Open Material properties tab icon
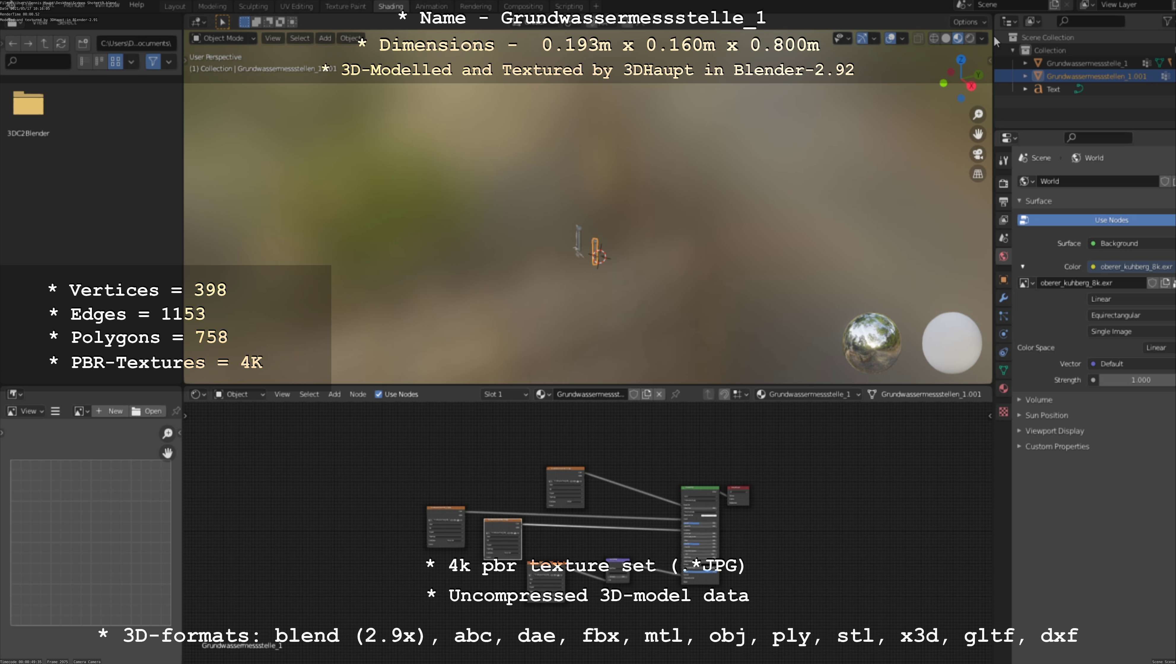This screenshot has height=664, width=1176. pyautogui.click(x=1003, y=388)
